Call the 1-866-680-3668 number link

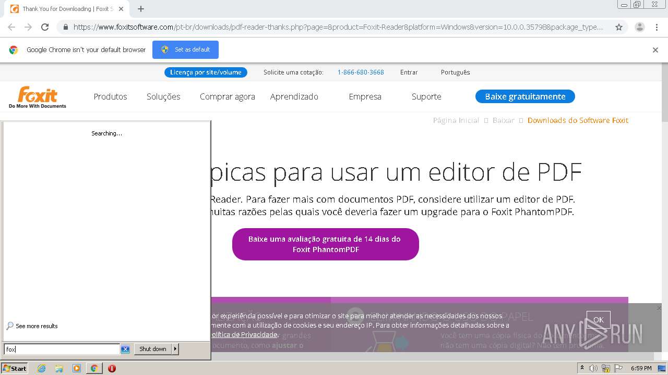[361, 72]
